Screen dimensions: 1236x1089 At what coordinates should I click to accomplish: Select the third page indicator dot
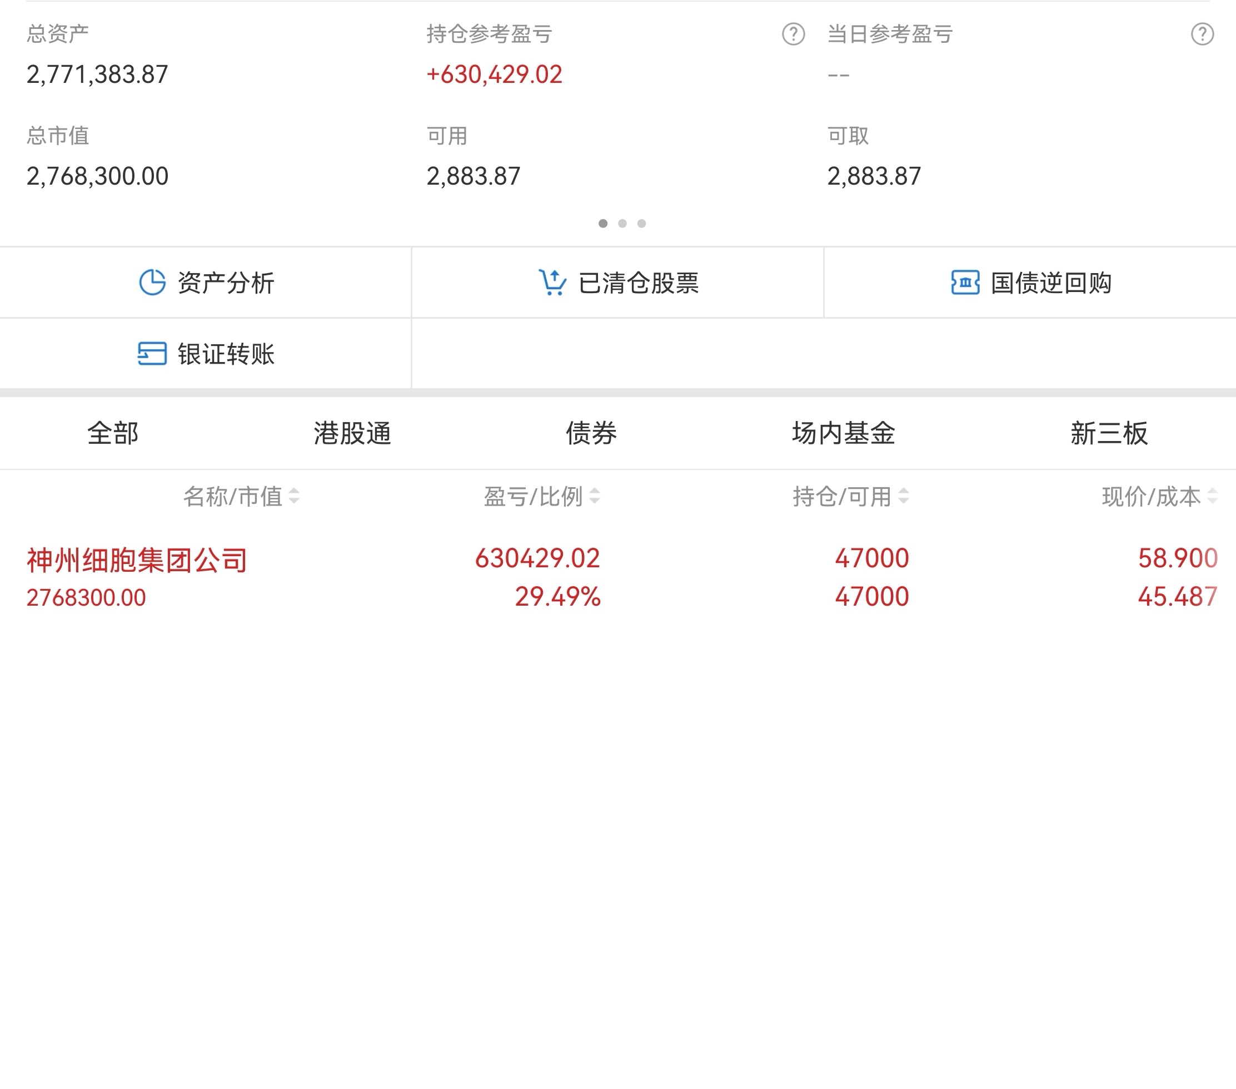click(641, 223)
